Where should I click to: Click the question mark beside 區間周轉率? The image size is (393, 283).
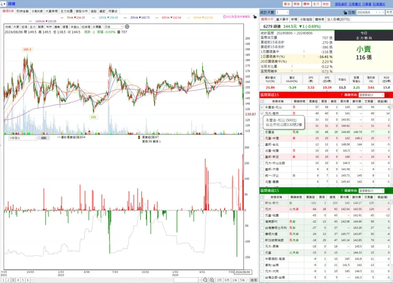pyautogui.click(x=292, y=71)
